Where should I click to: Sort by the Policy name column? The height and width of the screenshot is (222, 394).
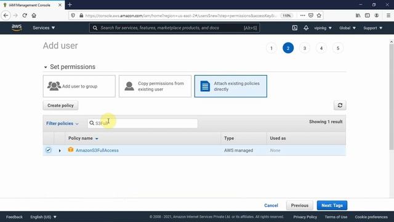tap(83, 138)
